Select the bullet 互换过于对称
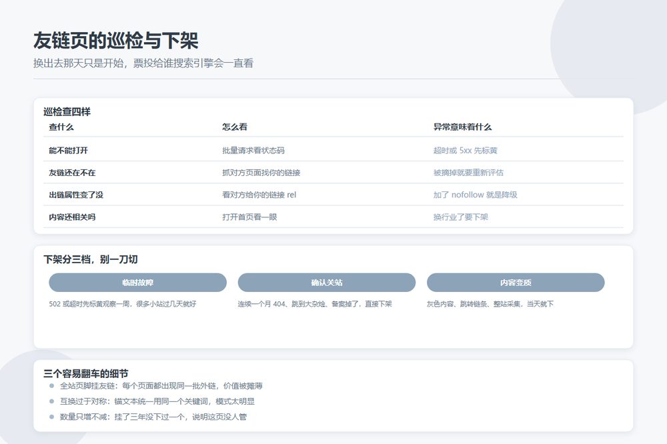 pyautogui.click(x=83, y=401)
